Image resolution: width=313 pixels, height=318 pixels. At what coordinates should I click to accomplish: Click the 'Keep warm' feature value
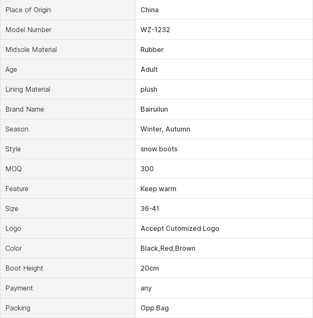pos(158,189)
